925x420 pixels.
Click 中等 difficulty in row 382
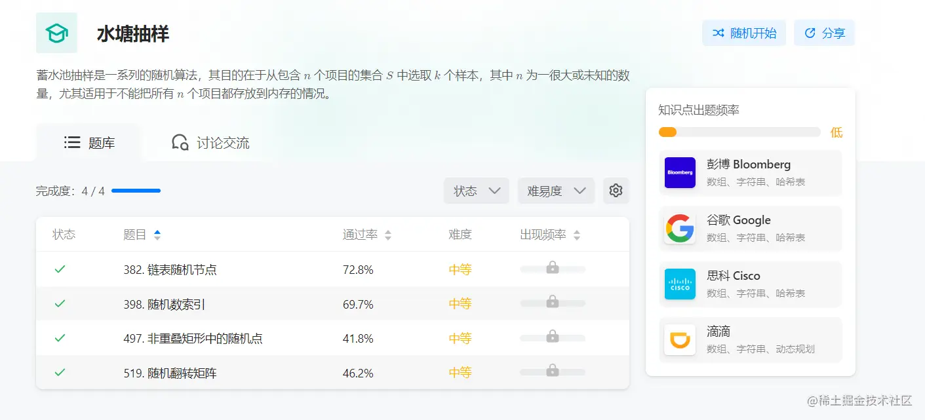click(460, 269)
